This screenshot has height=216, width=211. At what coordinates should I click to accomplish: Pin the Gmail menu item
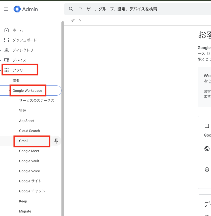tap(56, 141)
